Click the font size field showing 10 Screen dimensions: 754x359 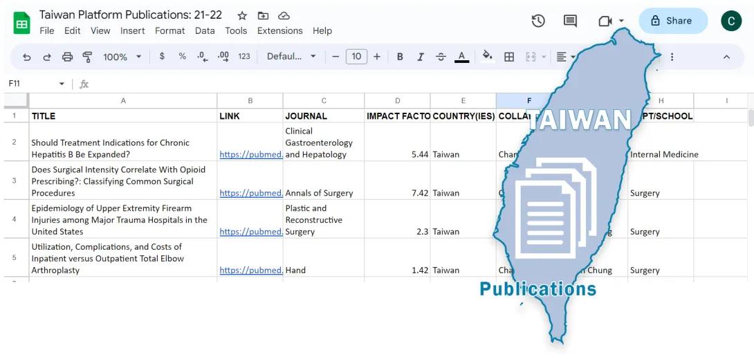coord(356,57)
